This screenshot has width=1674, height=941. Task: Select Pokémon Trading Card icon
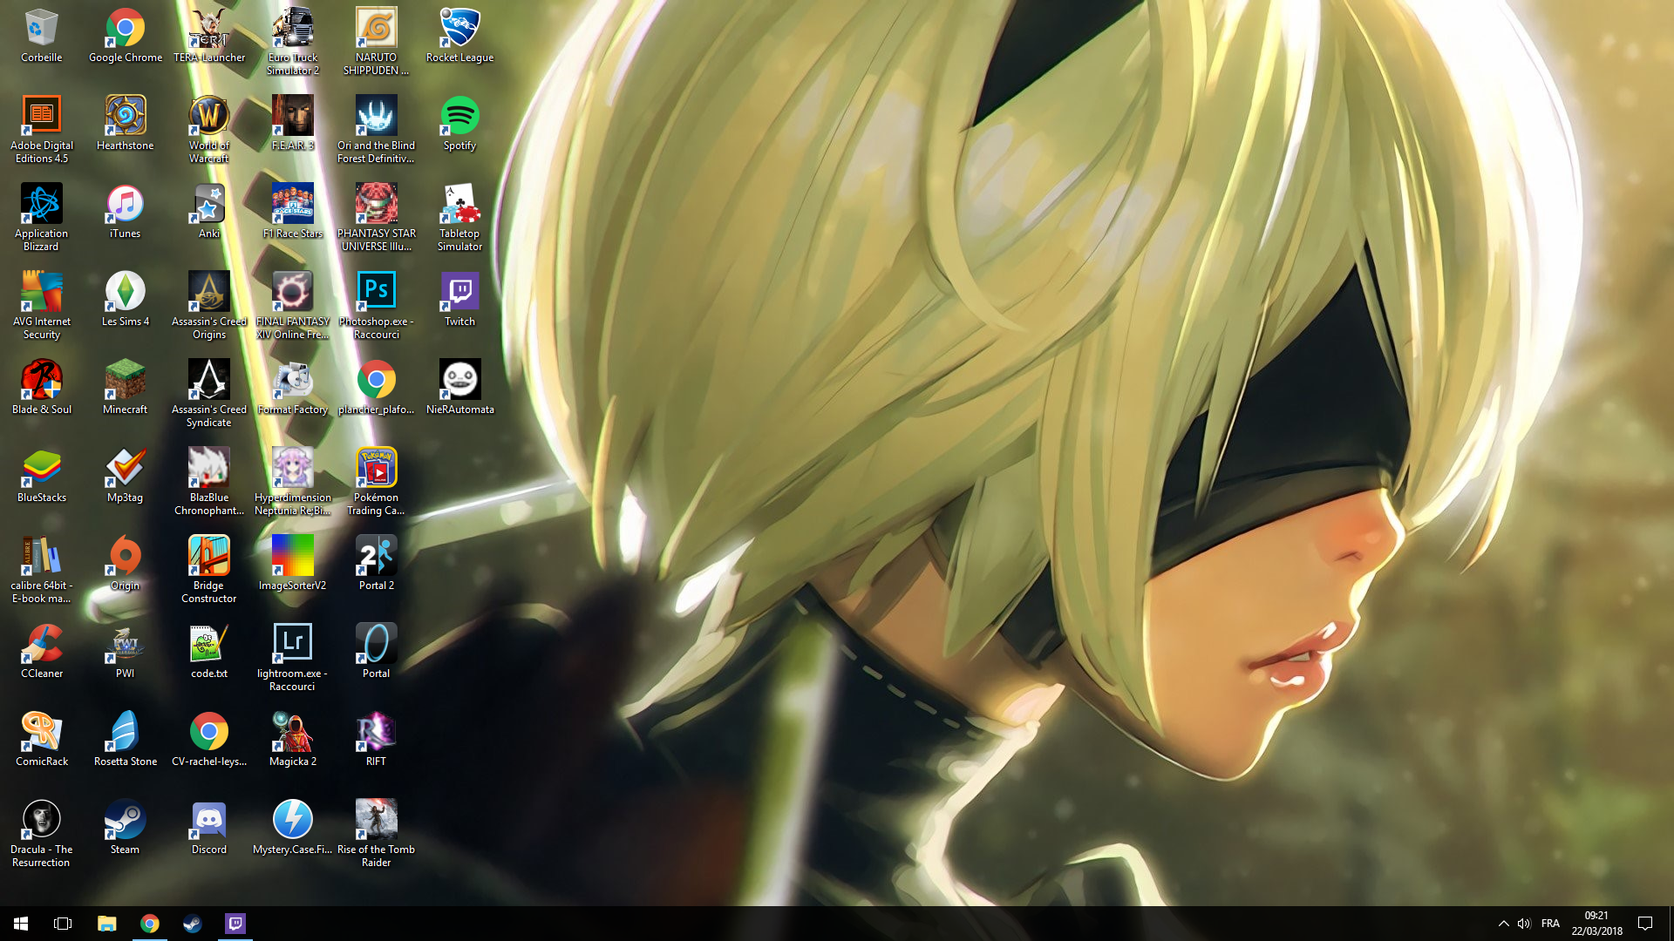coord(376,482)
